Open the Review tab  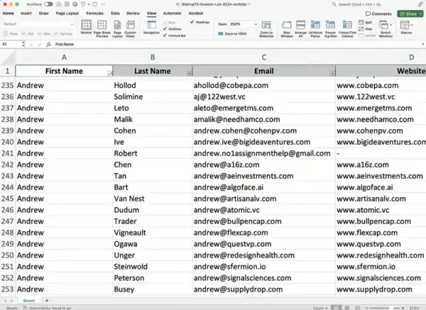[133, 13]
